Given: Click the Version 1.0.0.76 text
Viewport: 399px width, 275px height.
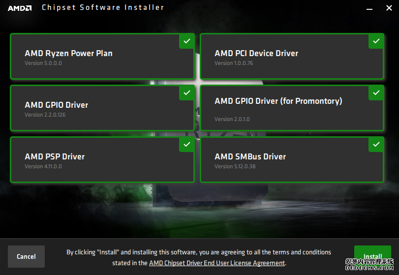Looking at the screenshot, I should click(x=234, y=63).
